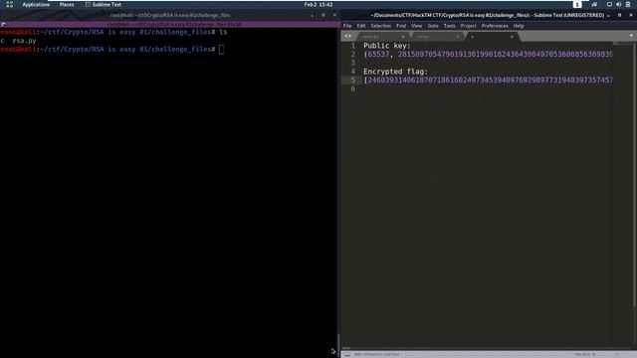The image size is (637, 358).
Task: Open the tab list dropdown arrow in Sublime Text
Action: pos(631,36)
